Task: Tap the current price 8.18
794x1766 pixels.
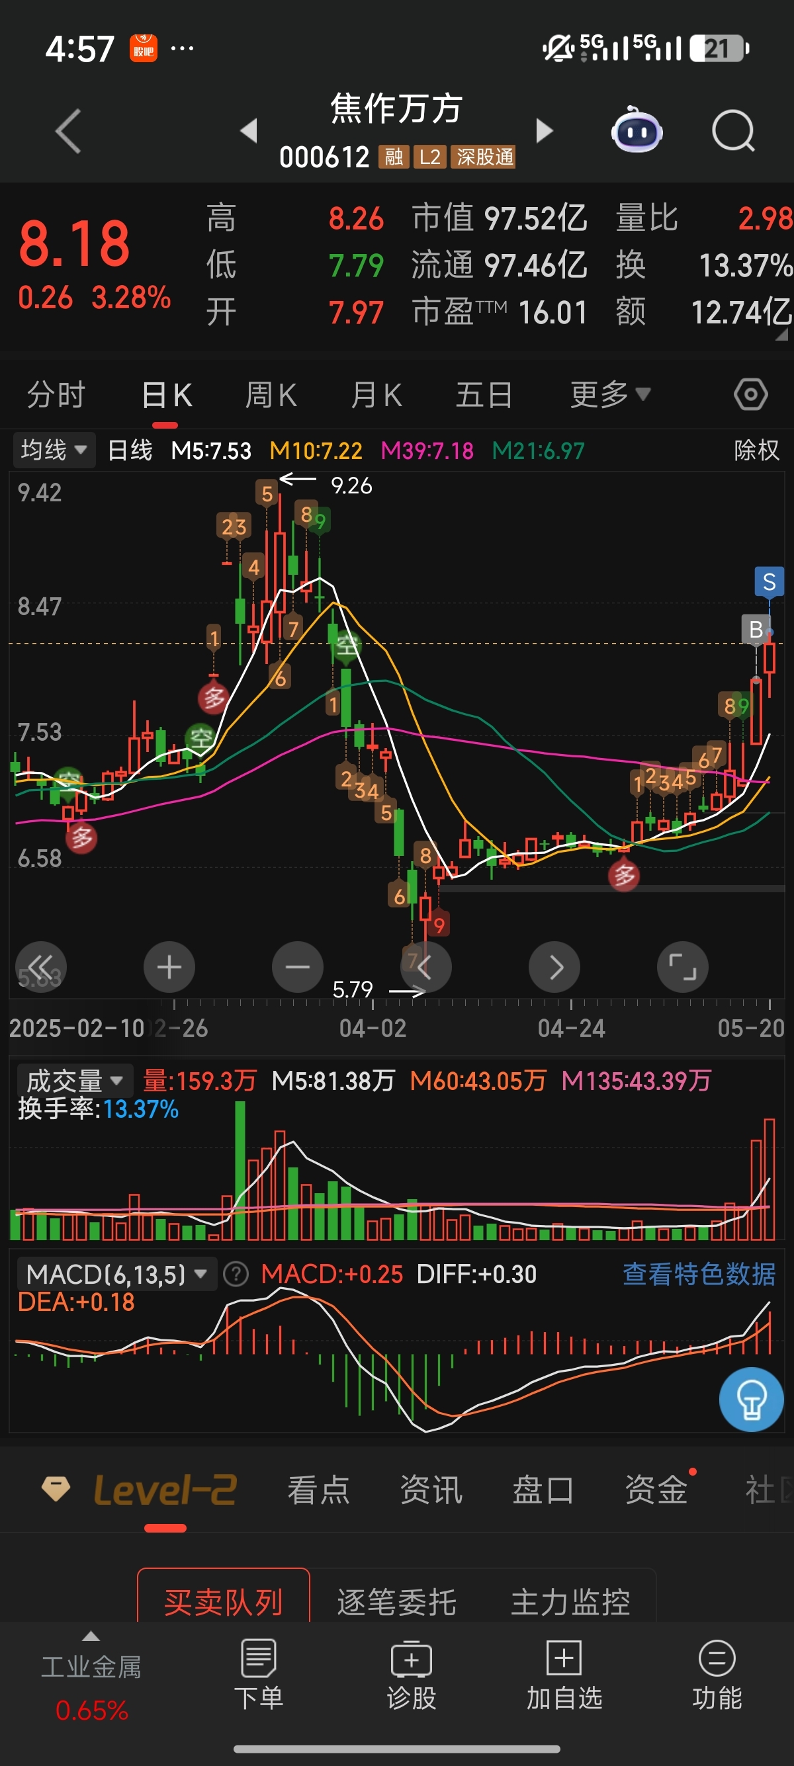Action: click(74, 243)
